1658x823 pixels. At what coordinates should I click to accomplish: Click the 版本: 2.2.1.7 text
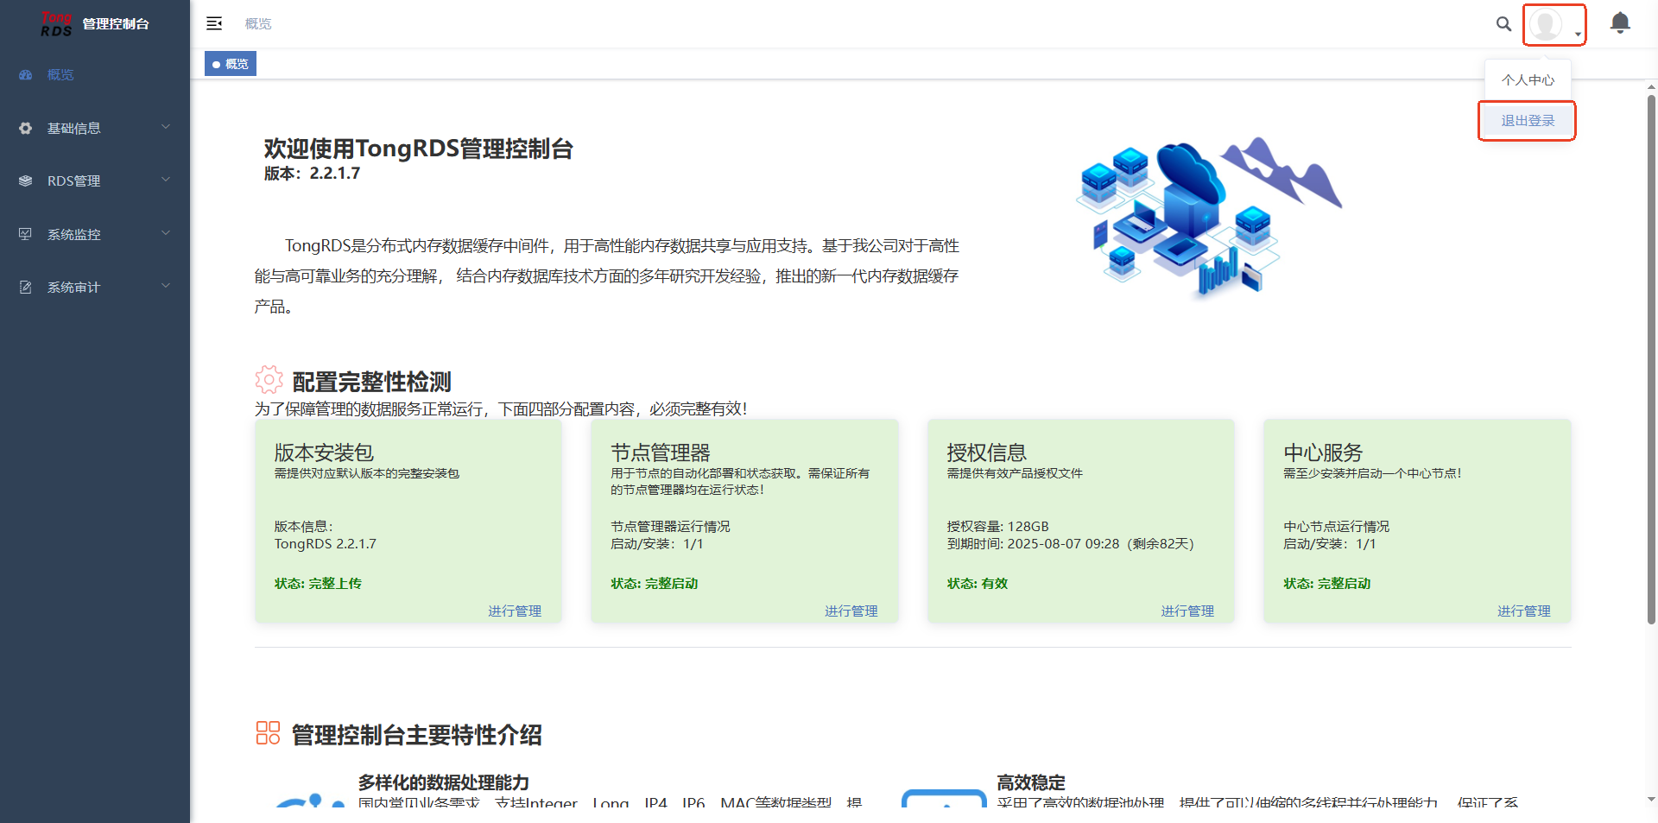312,174
